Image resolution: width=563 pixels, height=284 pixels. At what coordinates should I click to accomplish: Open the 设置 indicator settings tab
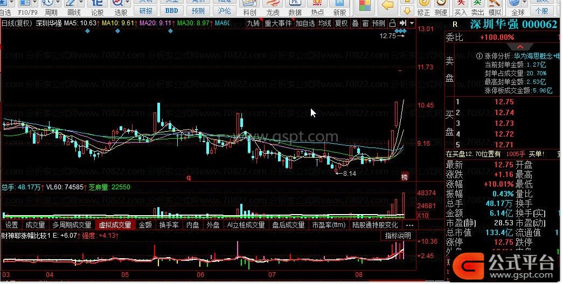pyautogui.click(x=11, y=225)
